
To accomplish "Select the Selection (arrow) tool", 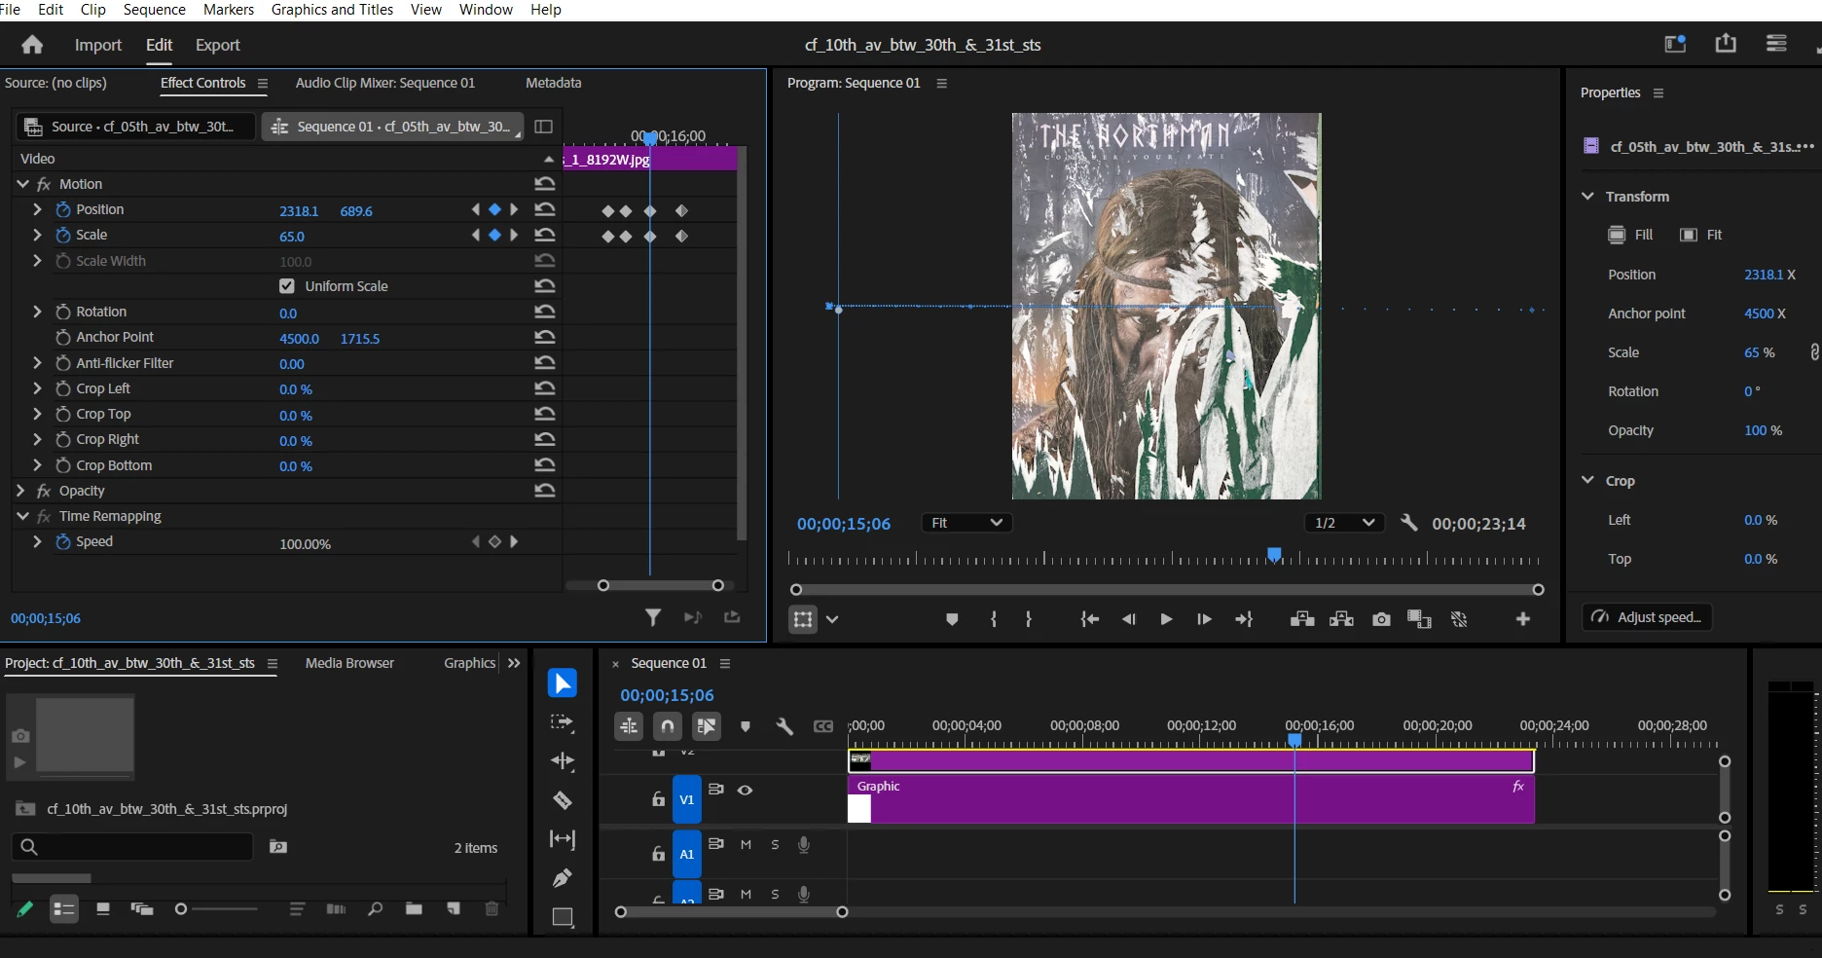I will (x=563, y=683).
